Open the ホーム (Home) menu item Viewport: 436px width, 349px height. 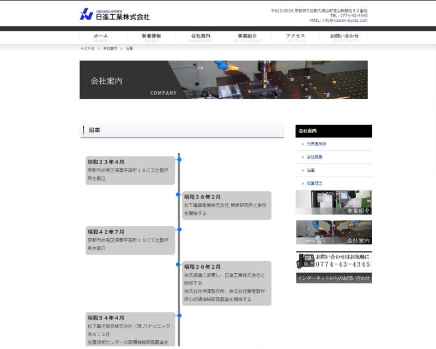point(101,37)
